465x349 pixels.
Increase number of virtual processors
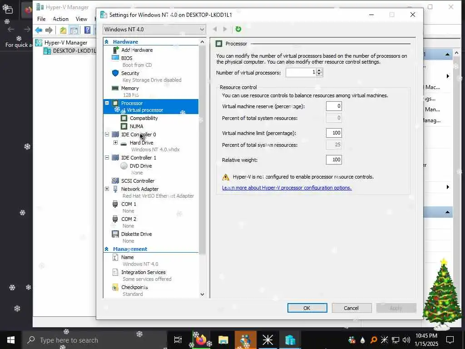[x=319, y=70]
